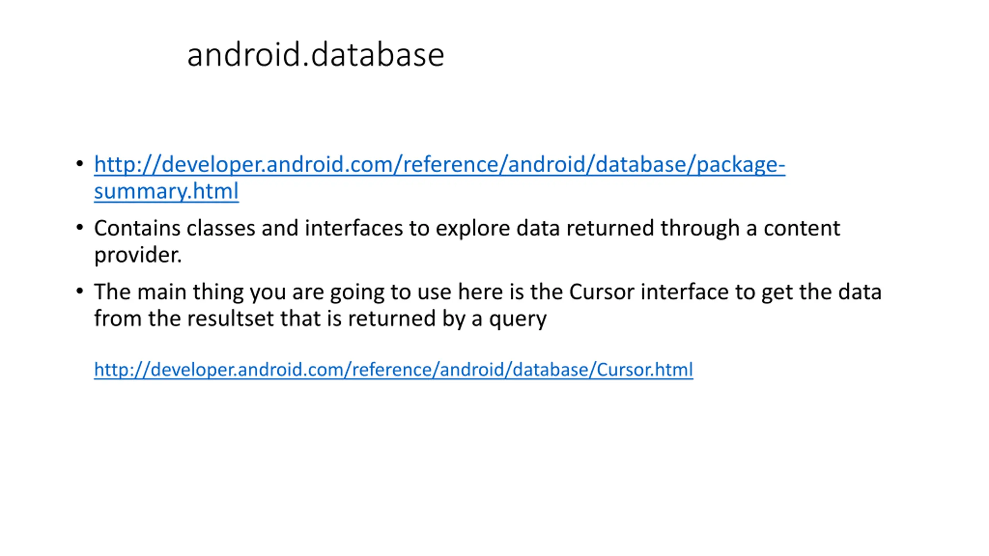Click the word 'provider.' on the slide
This screenshot has height=556, width=989.
138,255
